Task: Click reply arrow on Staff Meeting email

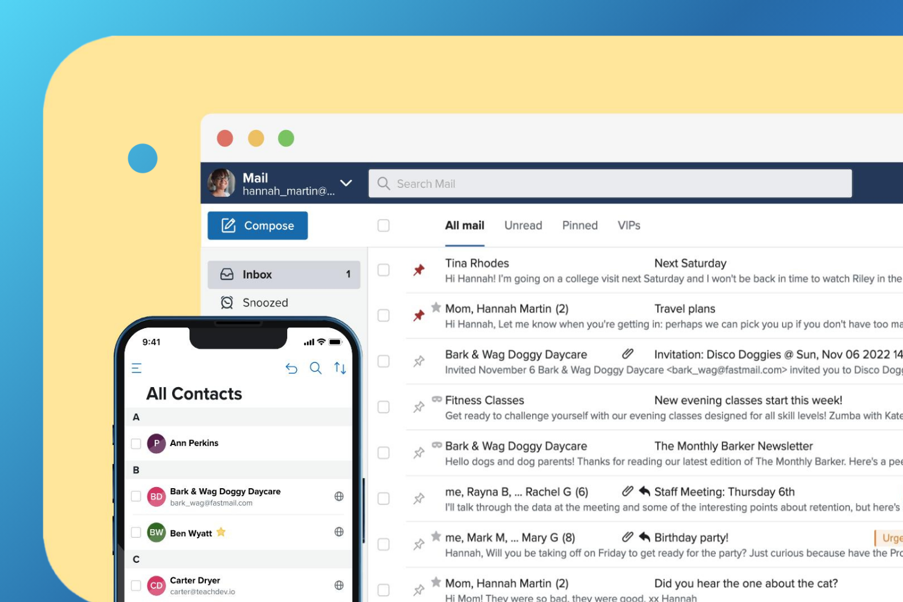Action: [x=644, y=491]
